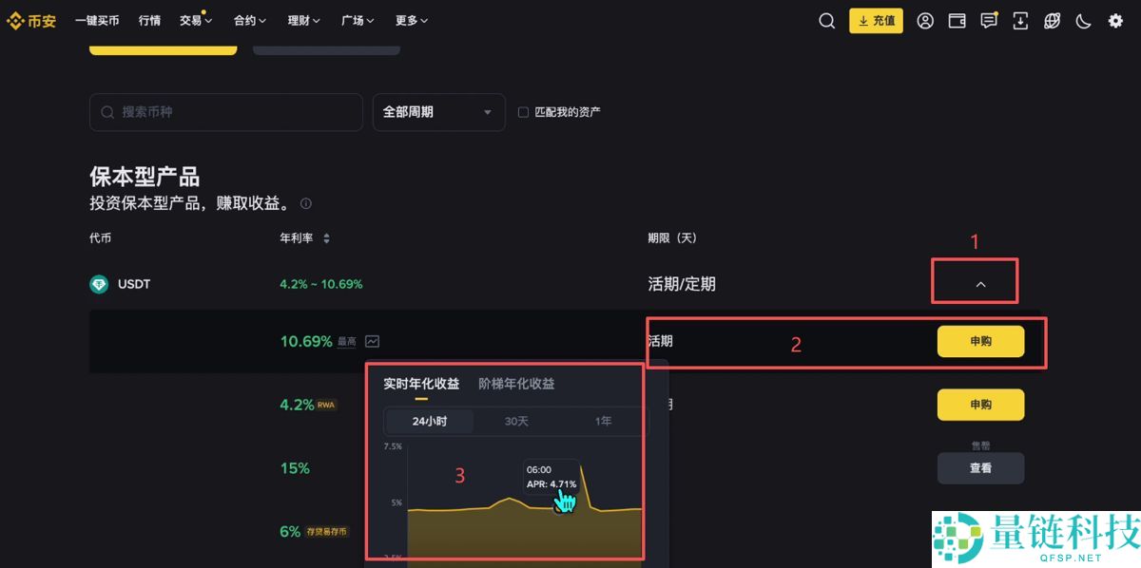Toggle dark mode with the moon icon
1141x568 pixels.
point(1083,20)
